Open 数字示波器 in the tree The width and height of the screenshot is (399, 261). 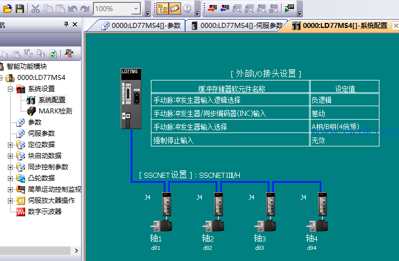click(45, 212)
